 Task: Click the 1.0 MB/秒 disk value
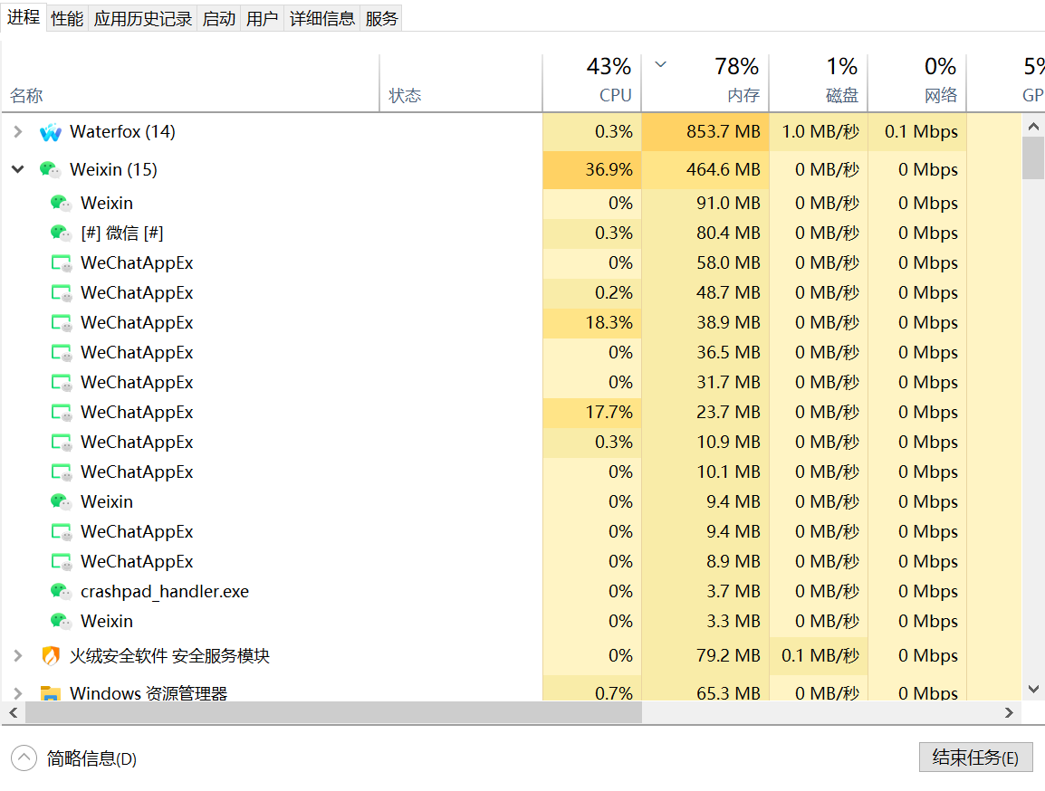coord(820,132)
